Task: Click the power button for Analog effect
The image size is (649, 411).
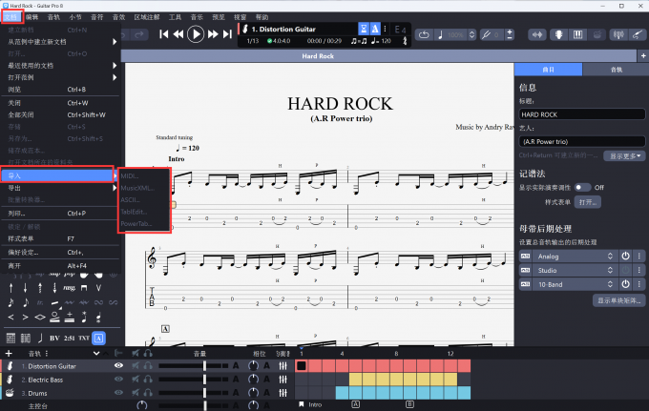Action: click(x=626, y=256)
